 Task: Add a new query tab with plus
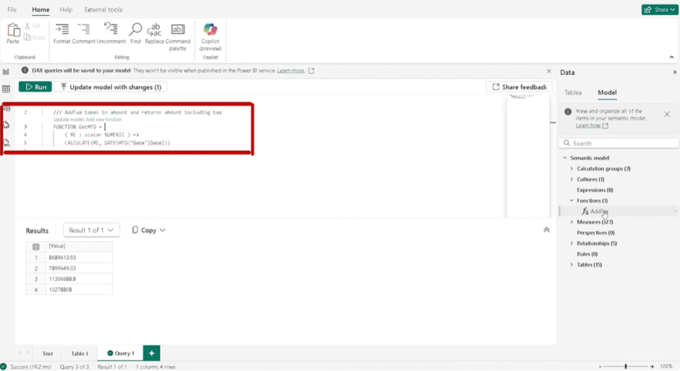[152, 353]
